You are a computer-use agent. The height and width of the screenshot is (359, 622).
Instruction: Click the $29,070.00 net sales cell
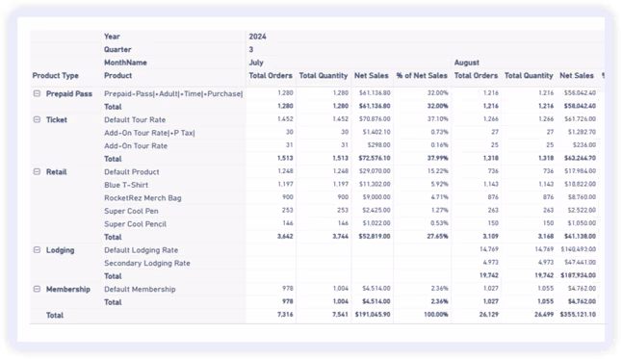[x=375, y=171]
